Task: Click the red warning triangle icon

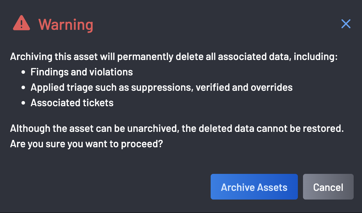Action: [21, 23]
